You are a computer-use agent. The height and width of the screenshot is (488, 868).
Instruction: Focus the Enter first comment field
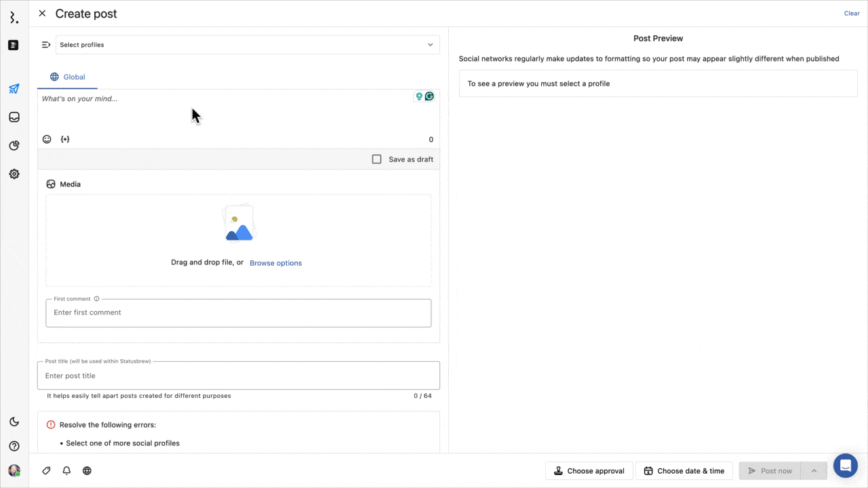(x=239, y=313)
